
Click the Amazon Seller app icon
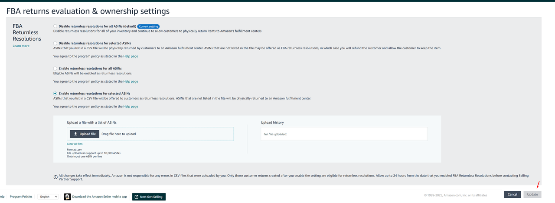[67, 197]
